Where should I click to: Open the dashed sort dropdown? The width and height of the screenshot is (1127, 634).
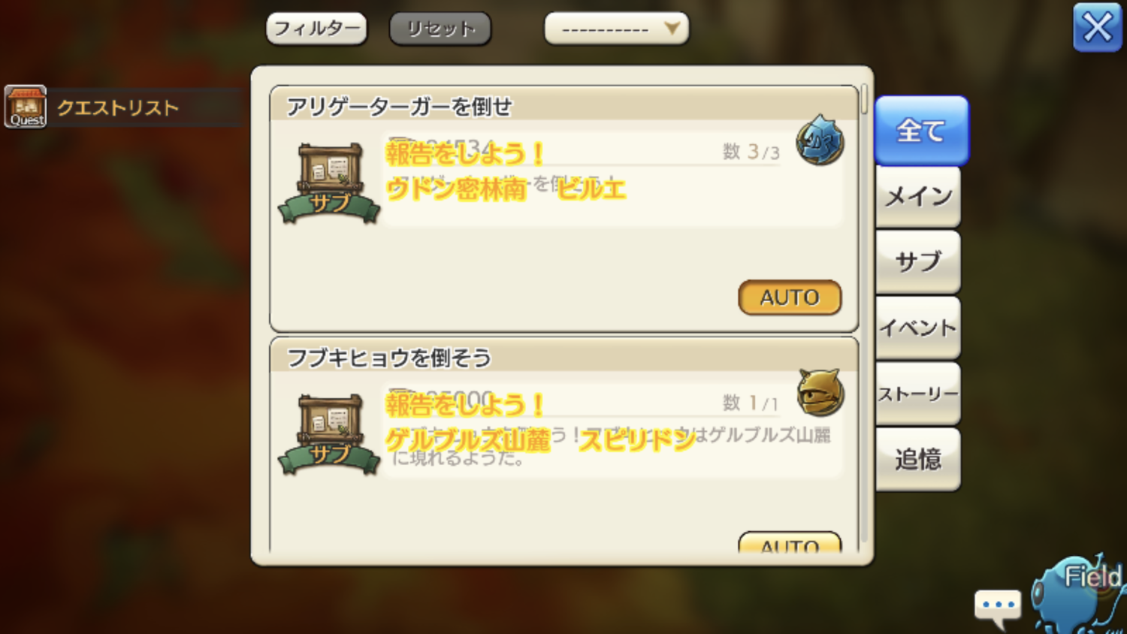(x=616, y=29)
